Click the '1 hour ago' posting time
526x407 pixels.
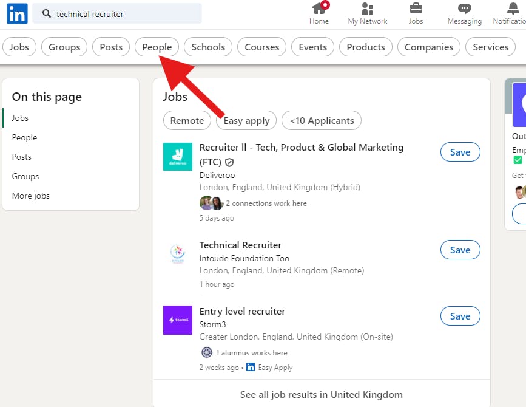pos(217,284)
